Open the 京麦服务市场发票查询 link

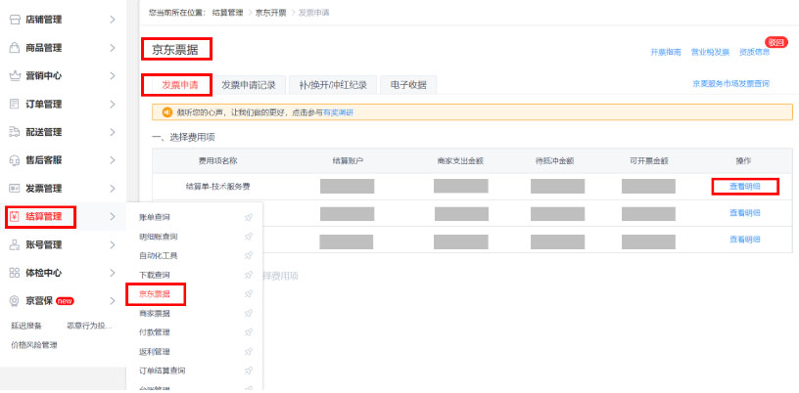pos(730,83)
